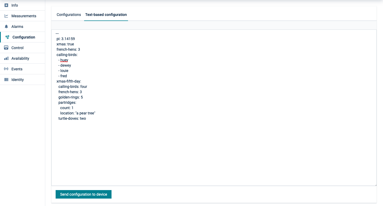Screen dimensions: 383x206
Task: Click the Availability bar chart icon
Action: coord(6,58)
